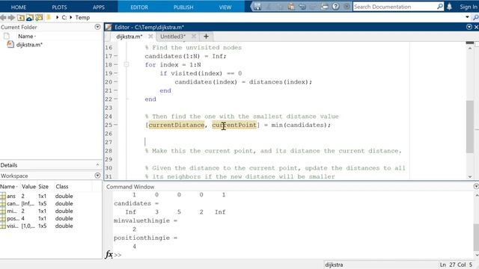Screen dimensions: 479x269
Task: Add a new editor tab with plus button
Action: coord(206,37)
